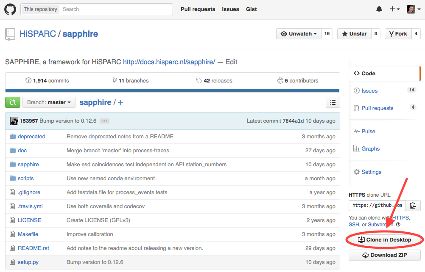425x272 pixels.
Task: Click the language breakdown bar
Action: (172, 91)
